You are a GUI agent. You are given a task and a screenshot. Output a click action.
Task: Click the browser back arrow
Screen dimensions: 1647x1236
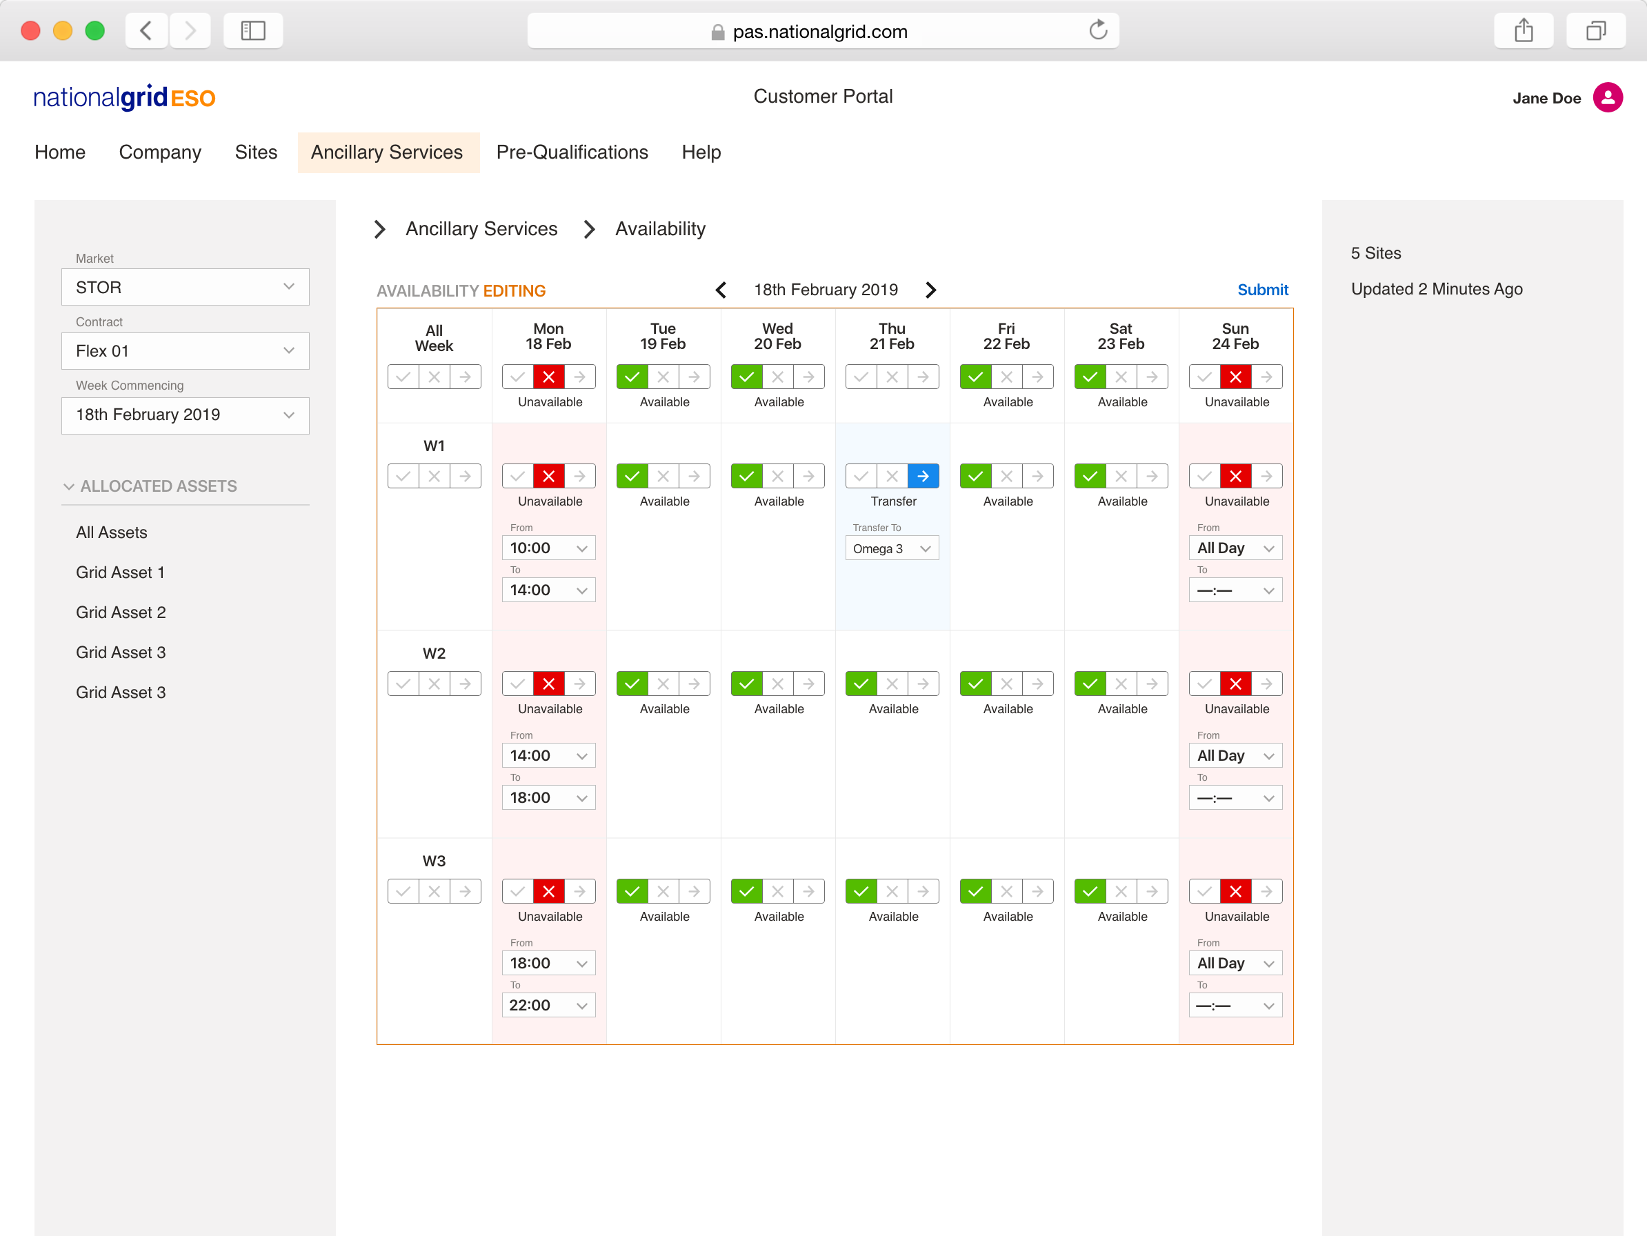click(x=146, y=30)
